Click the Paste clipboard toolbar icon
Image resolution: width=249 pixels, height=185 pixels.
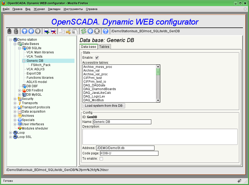click(75, 31)
